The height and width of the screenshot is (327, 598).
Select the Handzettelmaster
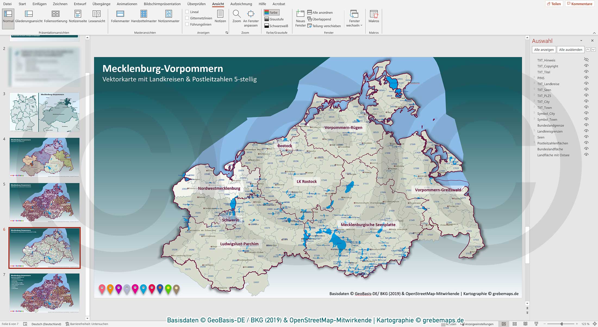144,17
